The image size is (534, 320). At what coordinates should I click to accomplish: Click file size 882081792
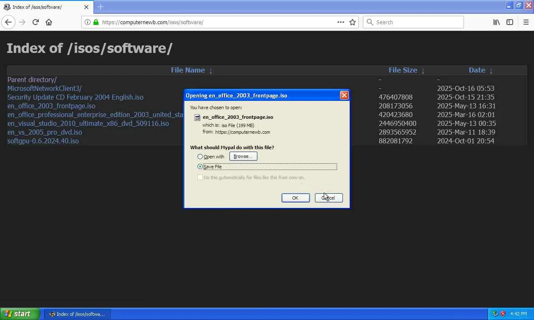395,141
